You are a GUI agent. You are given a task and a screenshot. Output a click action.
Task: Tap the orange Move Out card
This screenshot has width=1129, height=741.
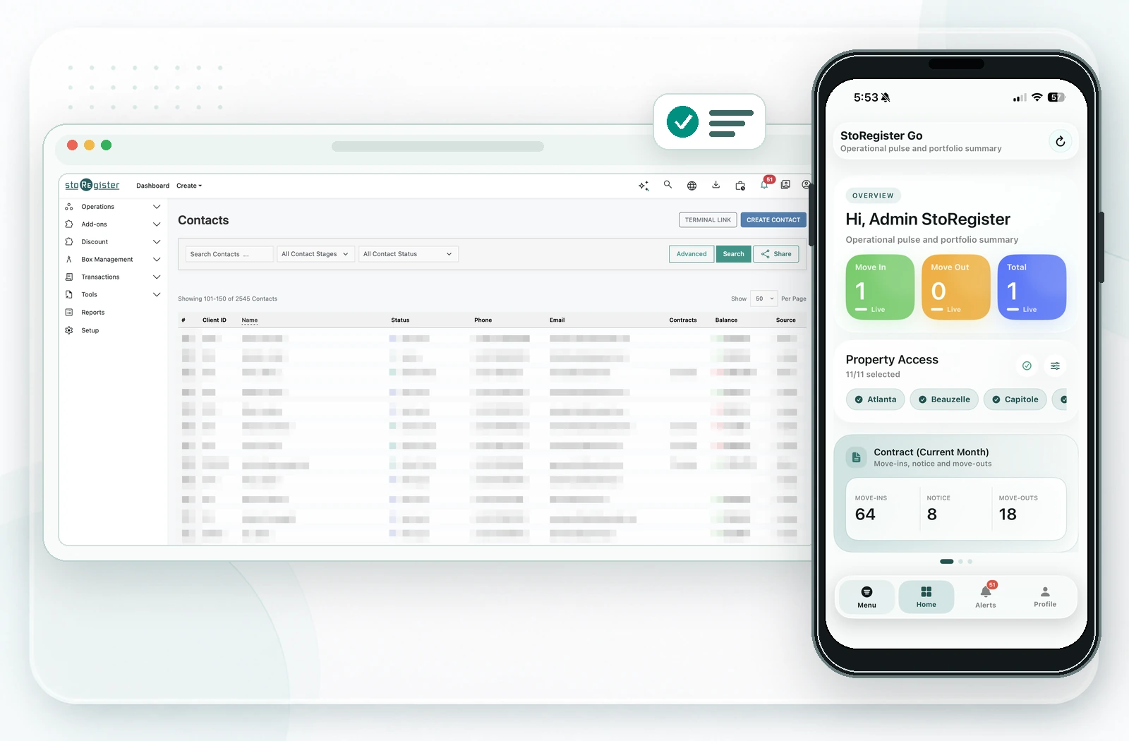(x=956, y=287)
